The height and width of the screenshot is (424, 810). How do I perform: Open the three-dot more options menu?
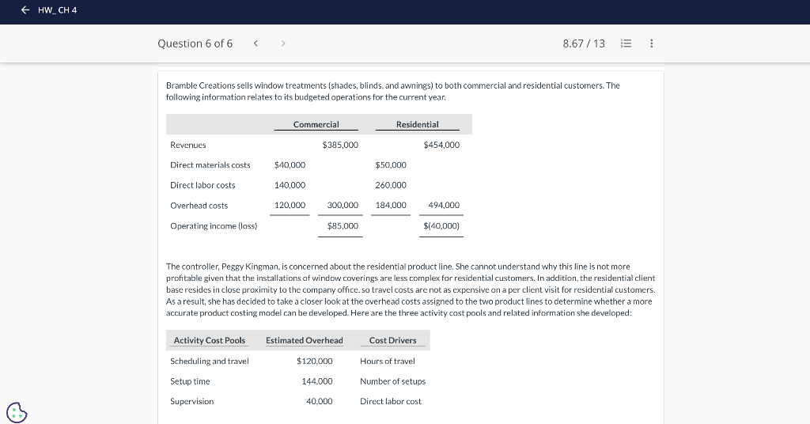pyautogui.click(x=652, y=44)
